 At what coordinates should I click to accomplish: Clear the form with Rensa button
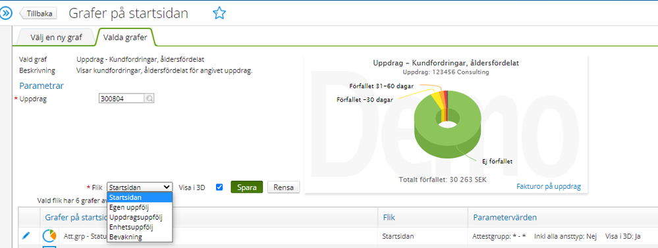(x=284, y=187)
